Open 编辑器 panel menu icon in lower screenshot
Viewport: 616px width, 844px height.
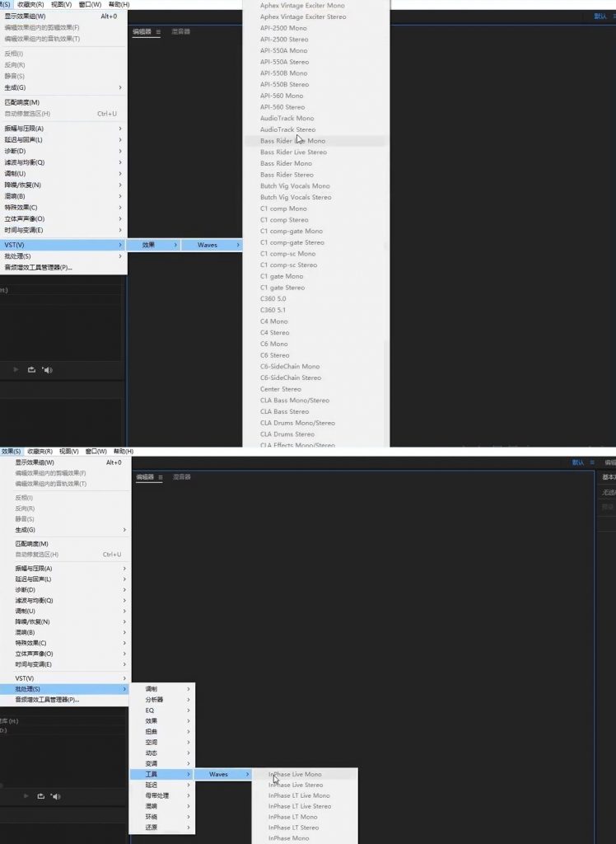pos(161,477)
